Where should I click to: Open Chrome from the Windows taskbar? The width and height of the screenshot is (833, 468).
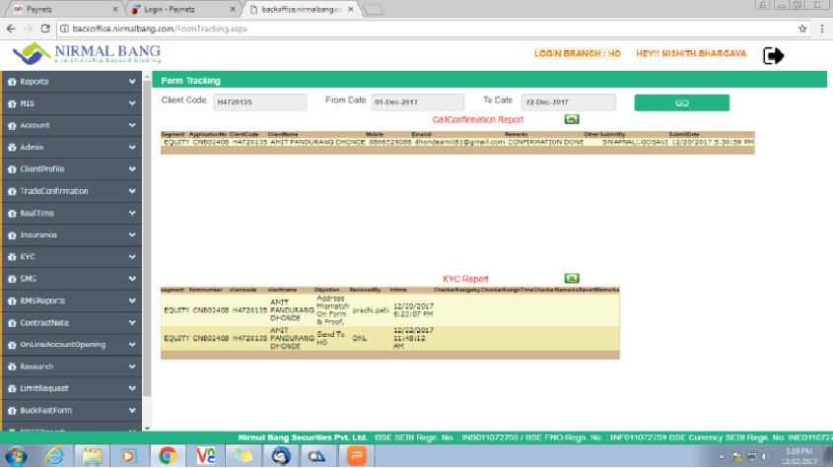click(x=167, y=454)
